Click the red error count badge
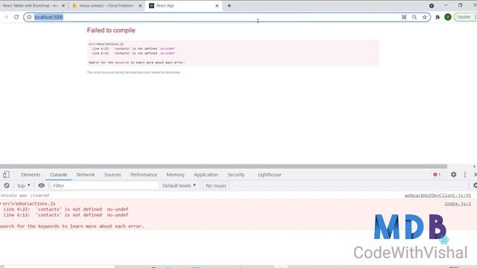The height and width of the screenshot is (268, 477). tap(437, 174)
